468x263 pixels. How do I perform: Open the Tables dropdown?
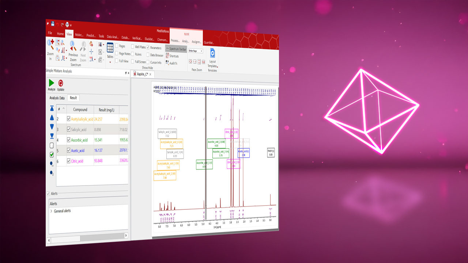tap(110, 62)
